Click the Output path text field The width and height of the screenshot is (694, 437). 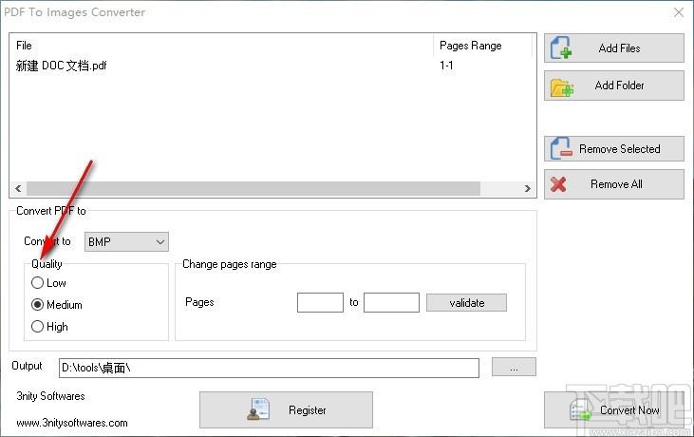click(x=269, y=368)
